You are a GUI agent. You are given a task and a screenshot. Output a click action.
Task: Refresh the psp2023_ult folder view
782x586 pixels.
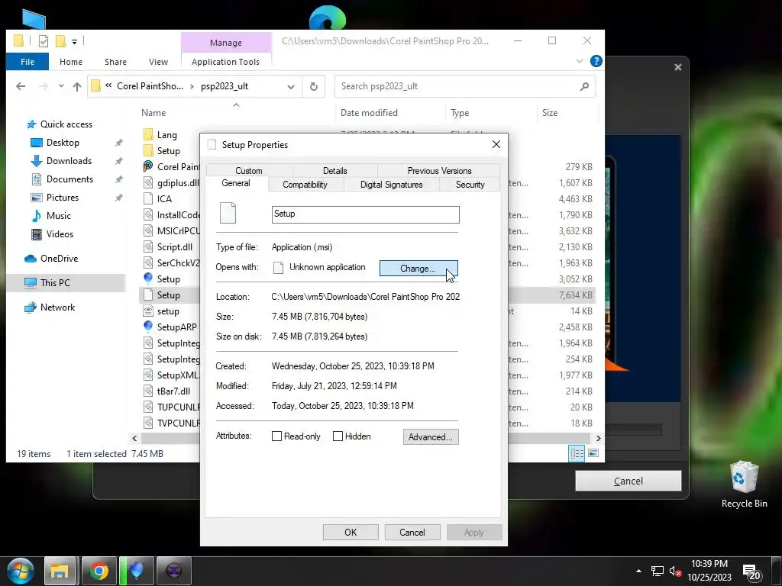[314, 86]
